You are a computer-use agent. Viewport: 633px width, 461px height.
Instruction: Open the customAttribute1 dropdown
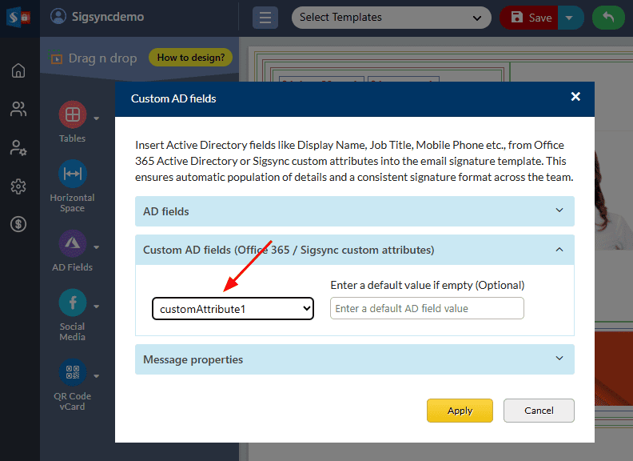tap(233, 309)
